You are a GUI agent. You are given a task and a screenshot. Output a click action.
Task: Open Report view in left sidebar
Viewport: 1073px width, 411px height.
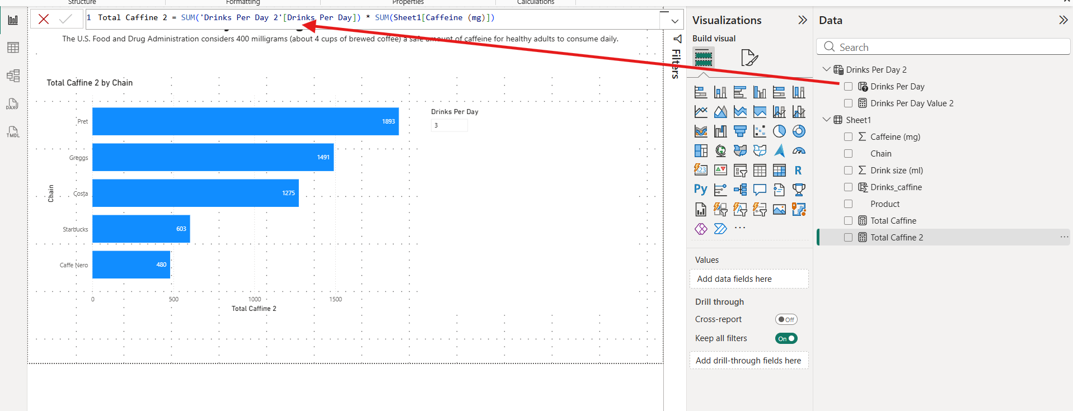pyautogui.click(x=13, y=20)
